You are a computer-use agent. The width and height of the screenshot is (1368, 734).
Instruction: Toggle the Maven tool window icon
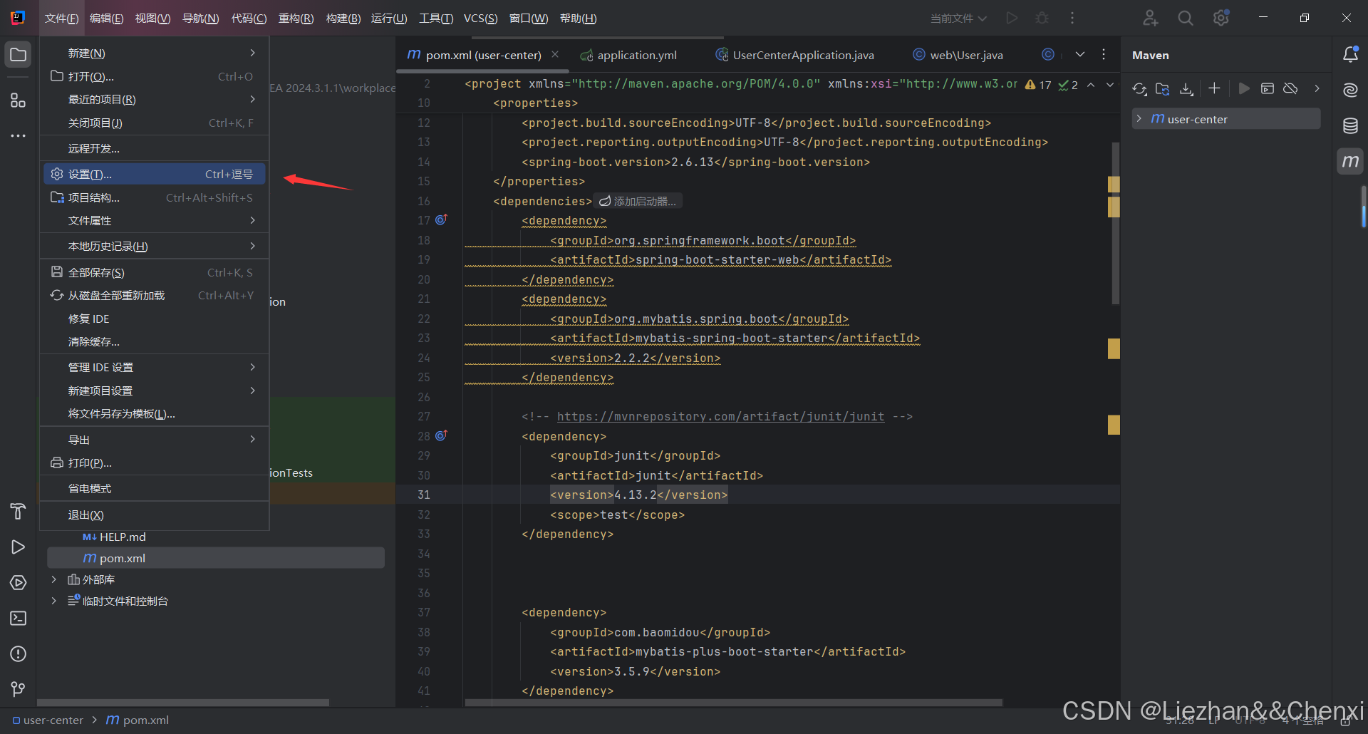point(1350,161)
